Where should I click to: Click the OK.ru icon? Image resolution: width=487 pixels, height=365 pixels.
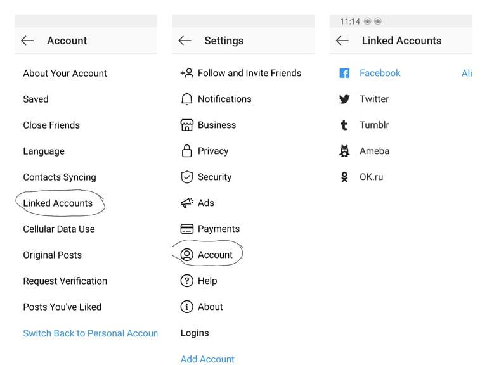pyautogui.click(x=344, y=177)
